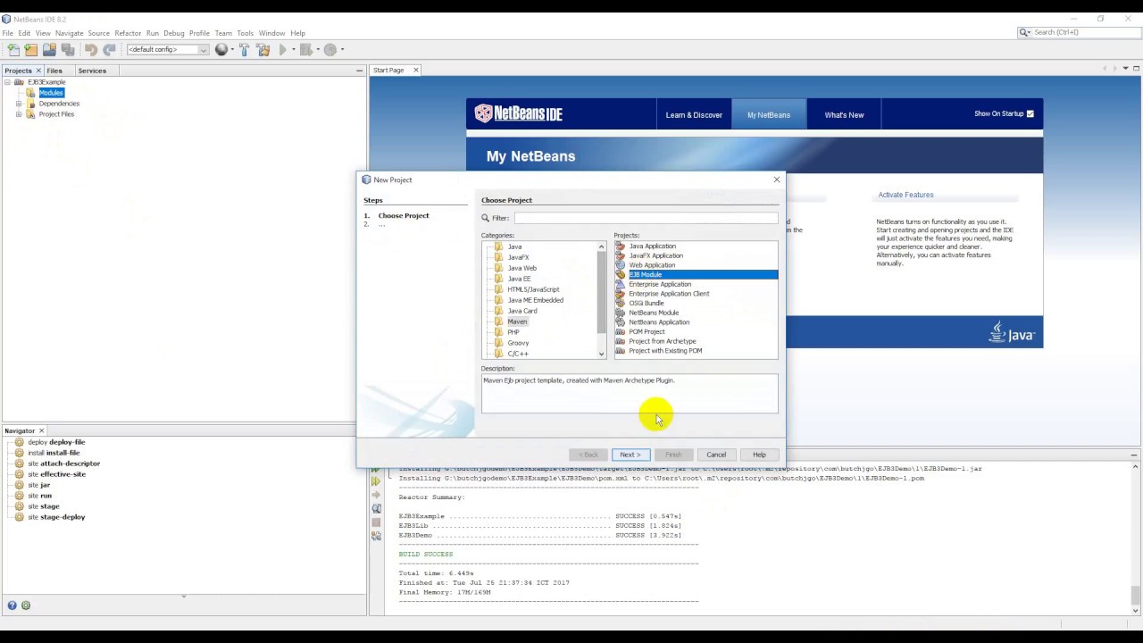Image resolution: width=1143 pixels, height=643 pixels.
Task: Click the Redo toolbar icon
Action: click(x=109, y=50)
